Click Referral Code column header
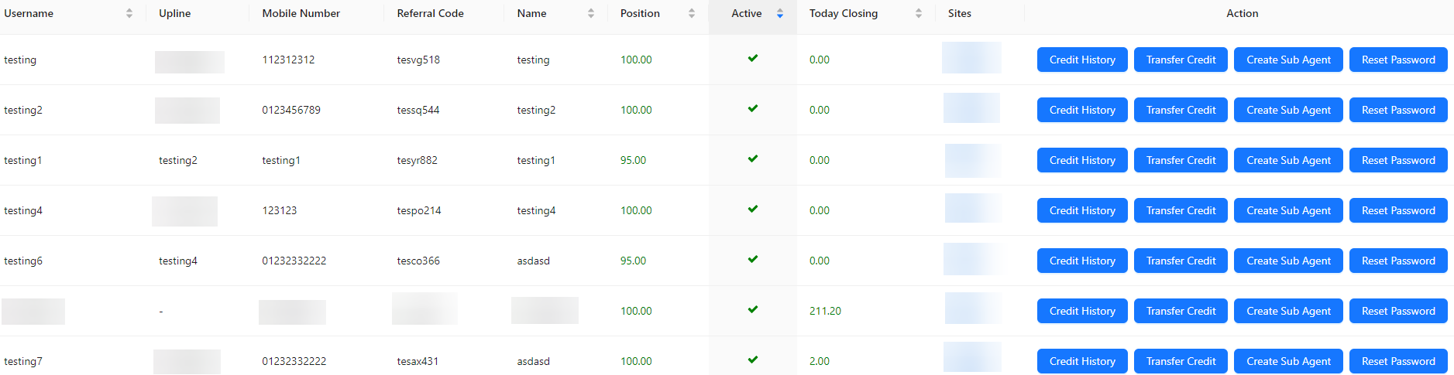Screen dimensions: 1454x375 pos(431,13)
